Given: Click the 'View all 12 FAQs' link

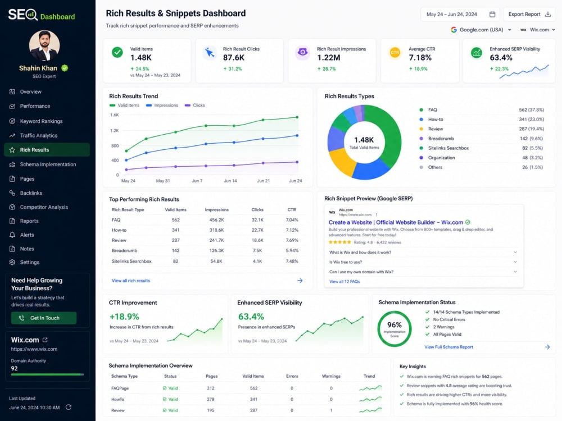Looking at the screenshot, I should coord(345,282).
